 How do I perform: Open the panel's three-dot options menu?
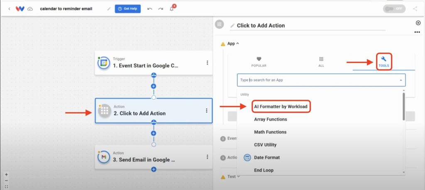(x=417, y=32)
